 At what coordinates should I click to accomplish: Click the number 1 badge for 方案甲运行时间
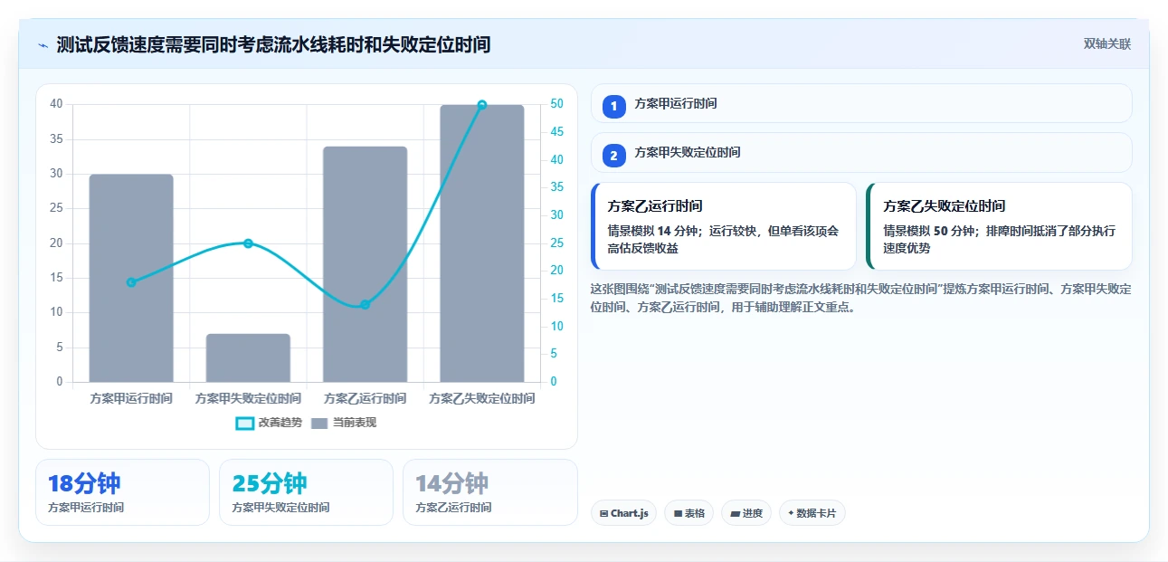[x=613, y=106]
